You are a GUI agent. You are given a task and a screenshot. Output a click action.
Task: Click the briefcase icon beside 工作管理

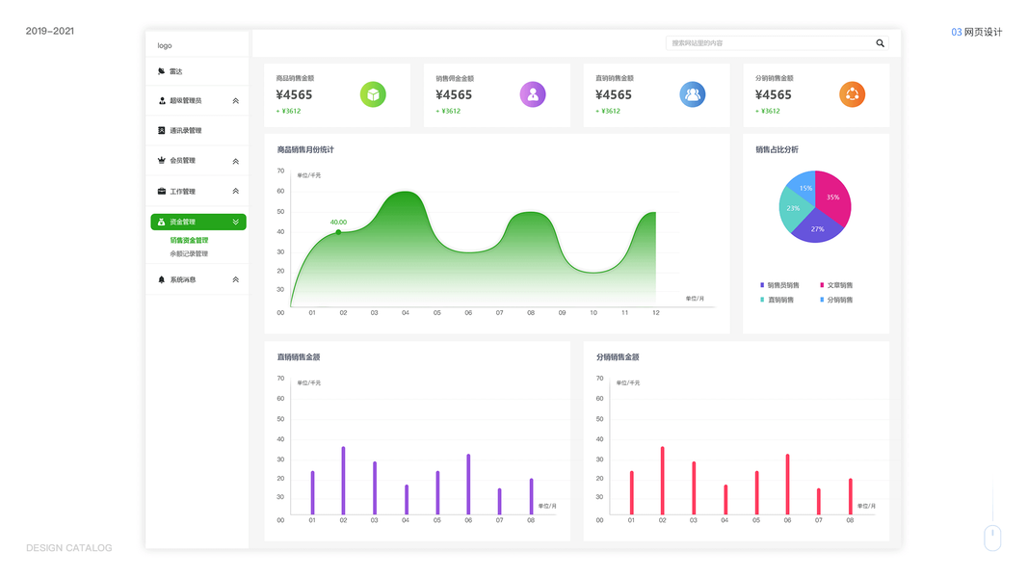tap(161, 192)
